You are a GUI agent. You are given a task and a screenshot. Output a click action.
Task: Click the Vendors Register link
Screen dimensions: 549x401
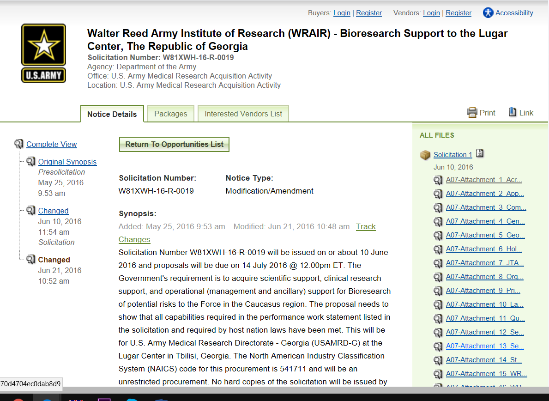pos(459,13)
